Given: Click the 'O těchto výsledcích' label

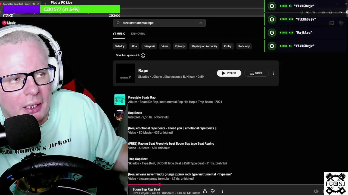Looking at the screenshot, I should [128, 56].
